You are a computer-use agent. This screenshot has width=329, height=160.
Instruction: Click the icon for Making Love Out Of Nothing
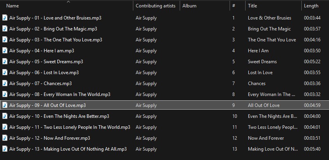[5, 149]
